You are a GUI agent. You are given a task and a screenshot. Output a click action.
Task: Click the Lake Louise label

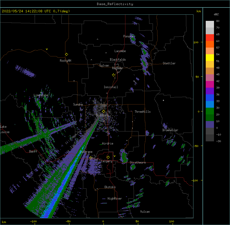tap(5, 129)
